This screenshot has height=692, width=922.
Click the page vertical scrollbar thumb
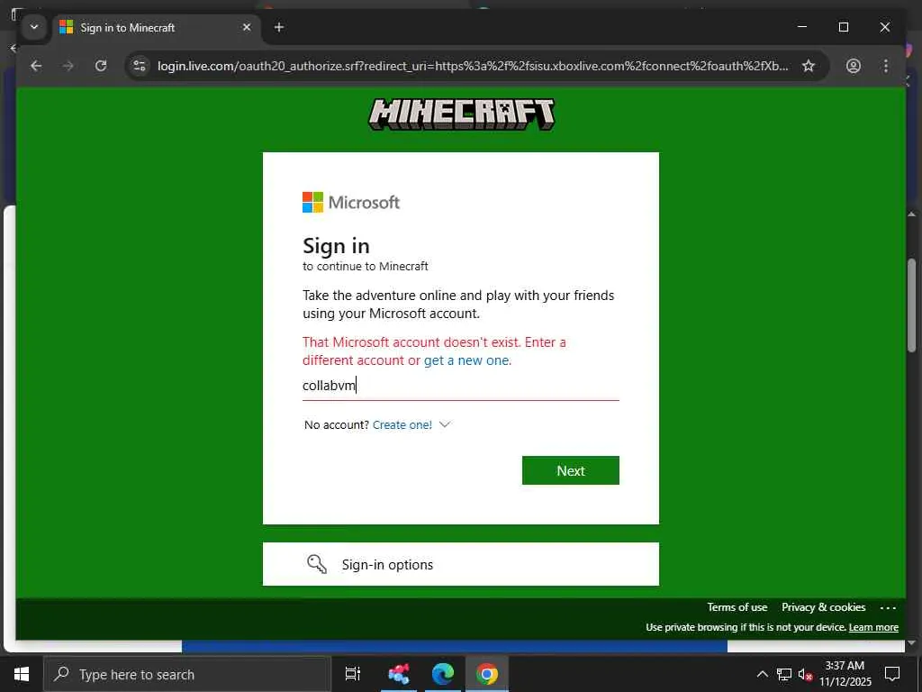(911, 306)
